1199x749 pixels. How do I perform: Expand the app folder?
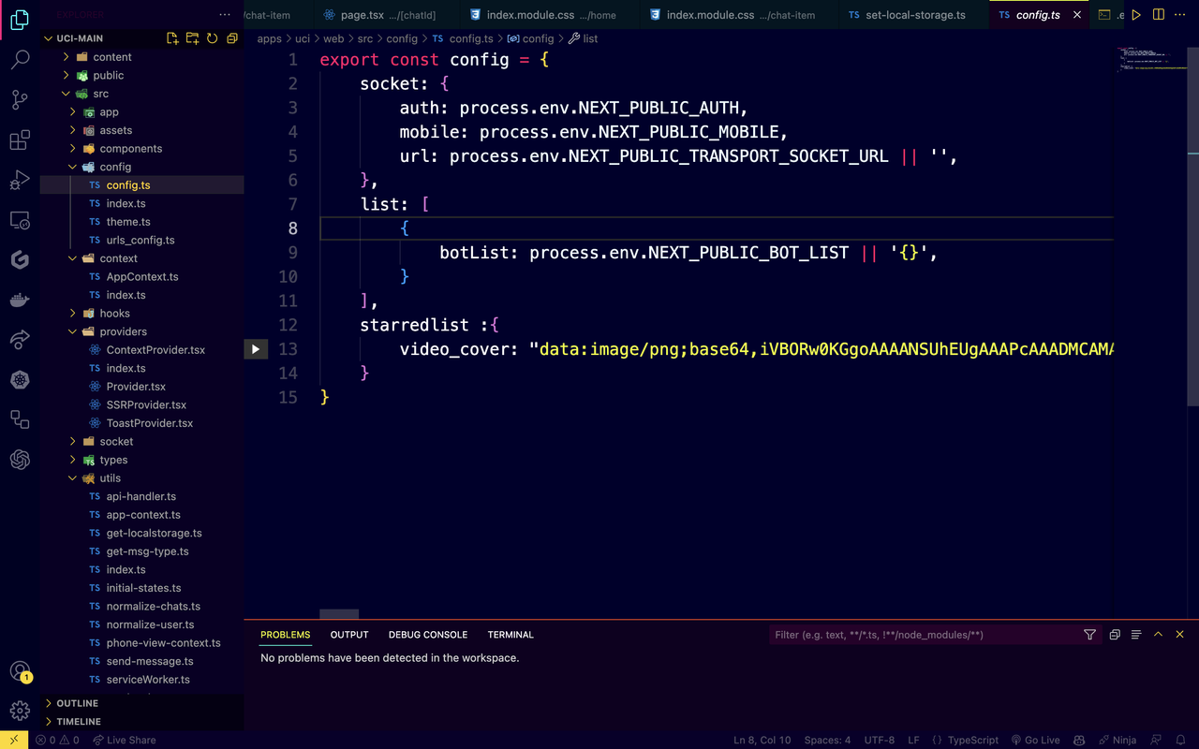click(x=74, y=111)
